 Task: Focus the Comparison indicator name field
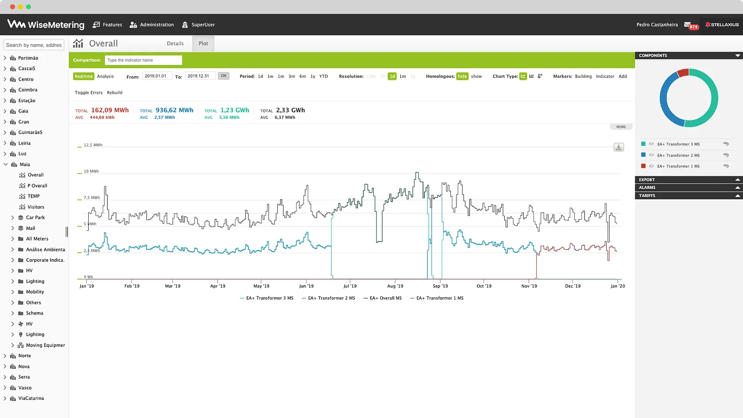(x=143, y=60)
